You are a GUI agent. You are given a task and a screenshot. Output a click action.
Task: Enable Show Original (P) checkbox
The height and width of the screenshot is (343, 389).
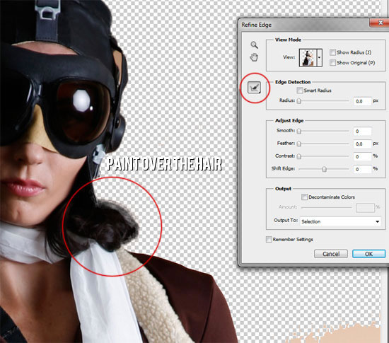pyautogui.click(x=332, y=63)
